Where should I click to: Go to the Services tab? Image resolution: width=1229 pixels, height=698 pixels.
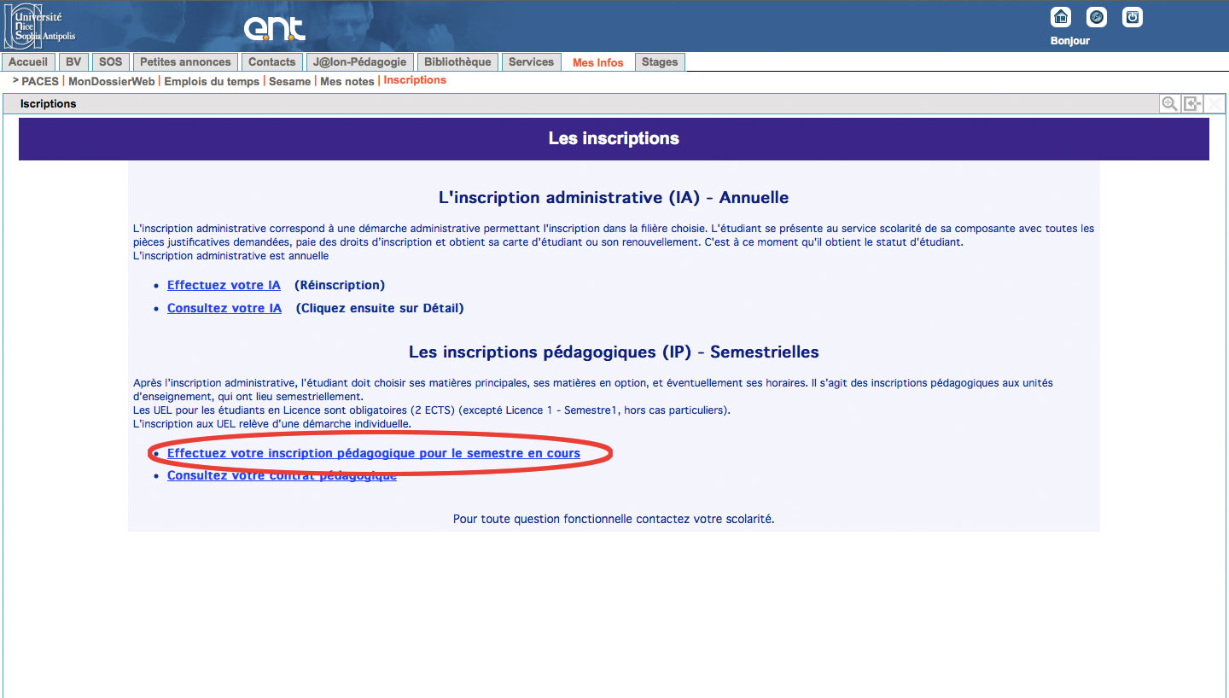click(x=531, y=62)
